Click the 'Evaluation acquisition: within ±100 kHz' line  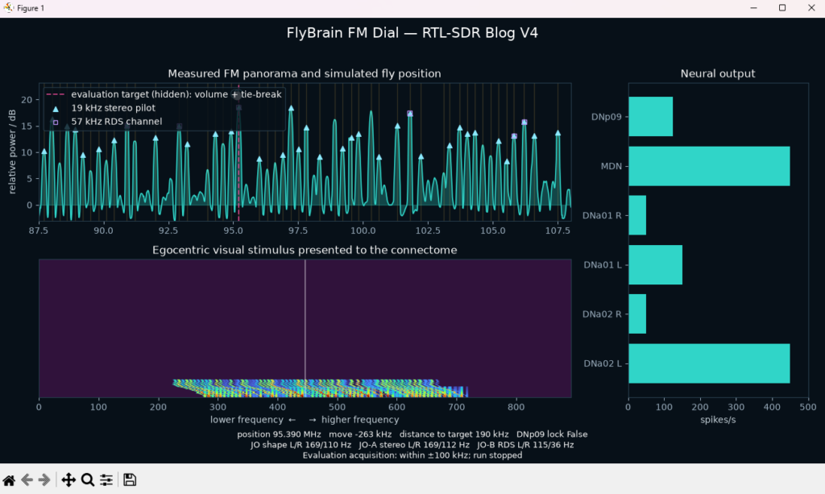click(x=412, y=455)
